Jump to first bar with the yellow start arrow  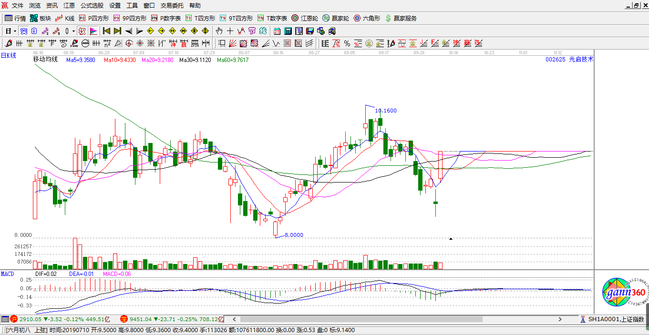tap(107, 31)
